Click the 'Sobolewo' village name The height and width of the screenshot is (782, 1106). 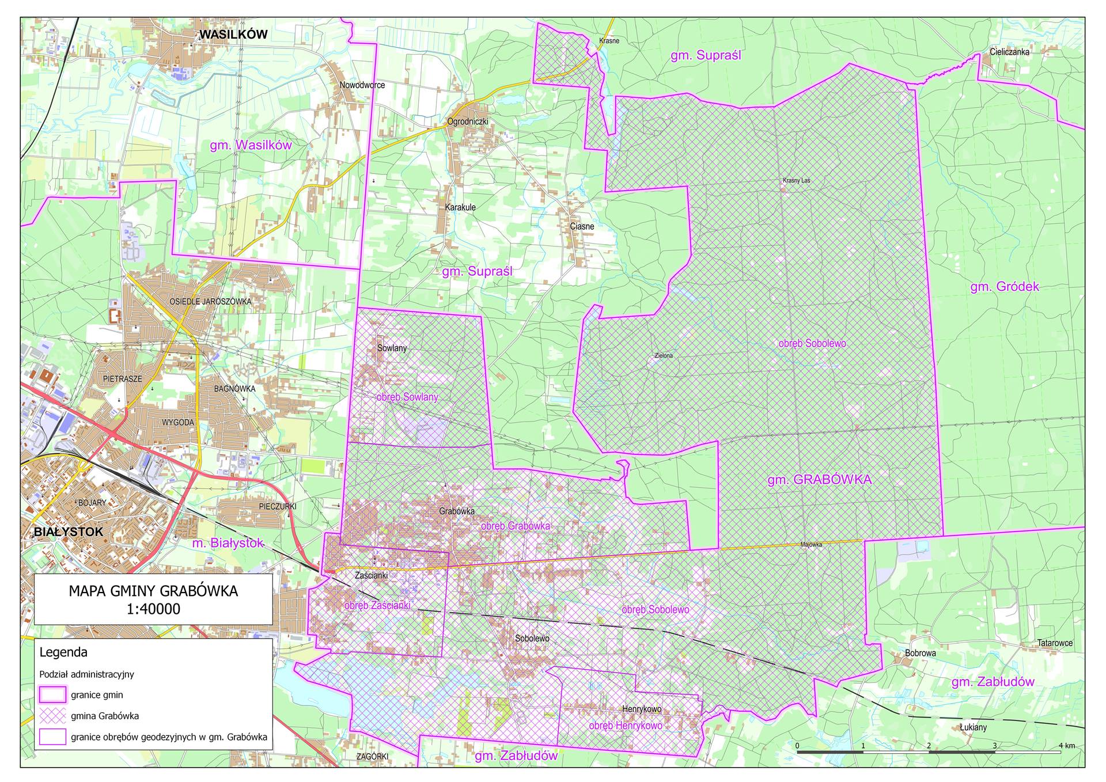532,639
